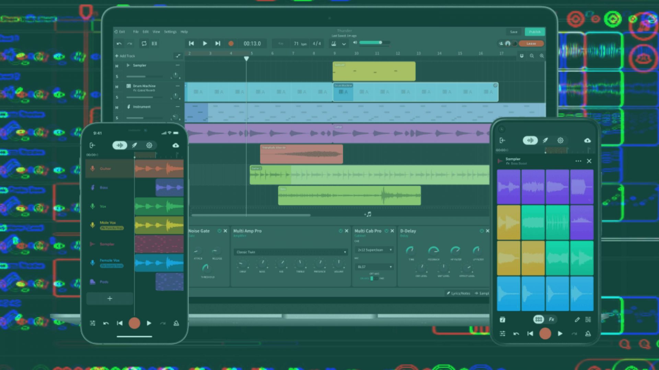
Task: Open the RL57 mic dropdown
Action: (x=374, y=267)
